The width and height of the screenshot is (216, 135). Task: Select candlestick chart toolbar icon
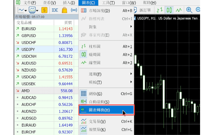point(169,10)
